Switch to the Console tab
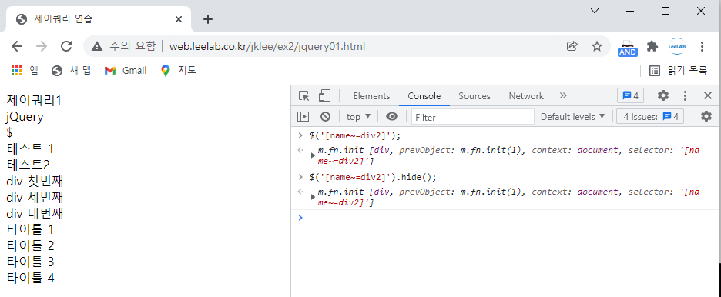721x297 pixels. tap(424, 96)
